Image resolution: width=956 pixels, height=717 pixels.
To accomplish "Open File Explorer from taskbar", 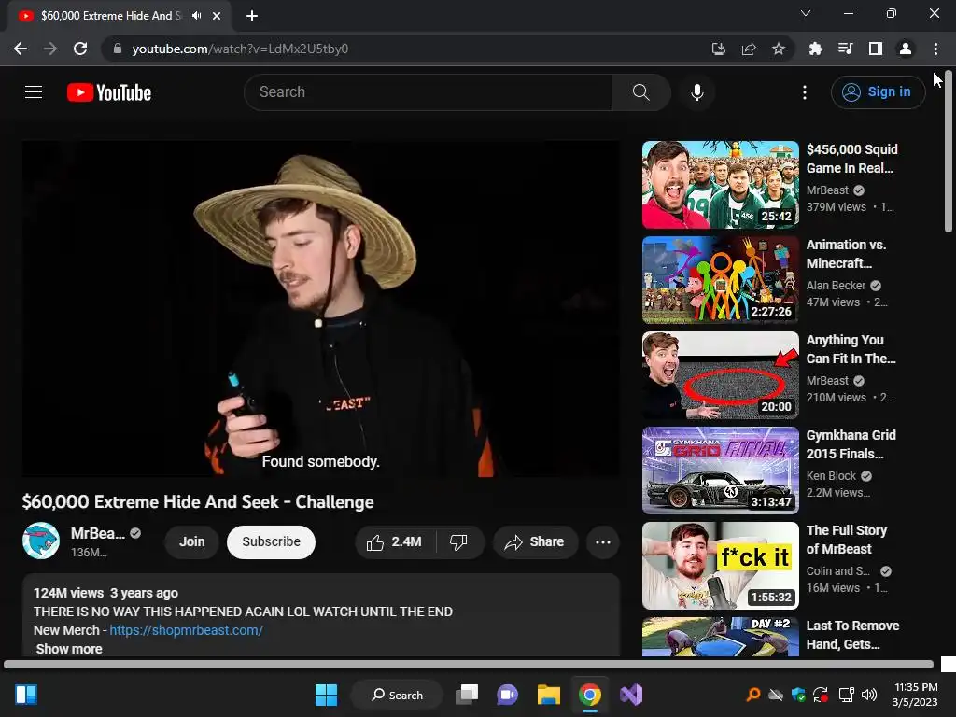I will point(549,695).
